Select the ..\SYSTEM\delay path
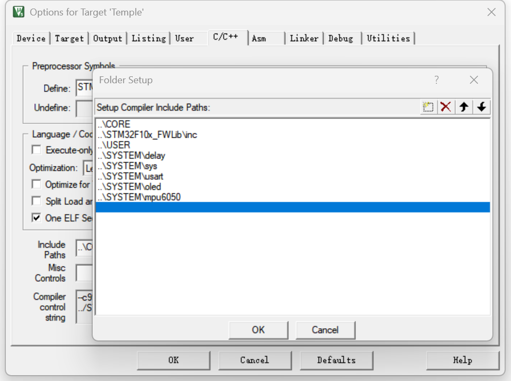 (293, 155)
